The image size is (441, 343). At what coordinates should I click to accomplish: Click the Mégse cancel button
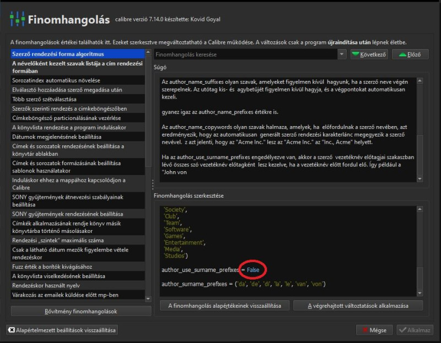click(x=374, y=330)
